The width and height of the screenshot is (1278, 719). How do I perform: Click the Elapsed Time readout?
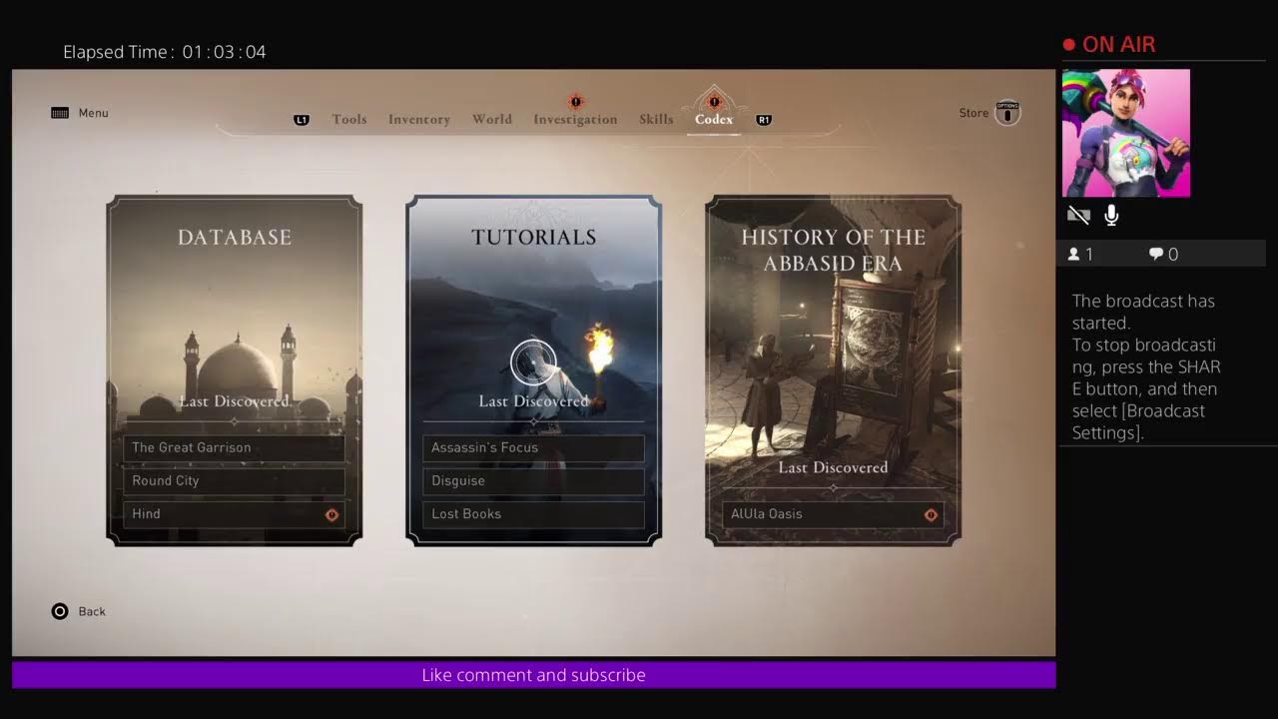coord(165,52)
